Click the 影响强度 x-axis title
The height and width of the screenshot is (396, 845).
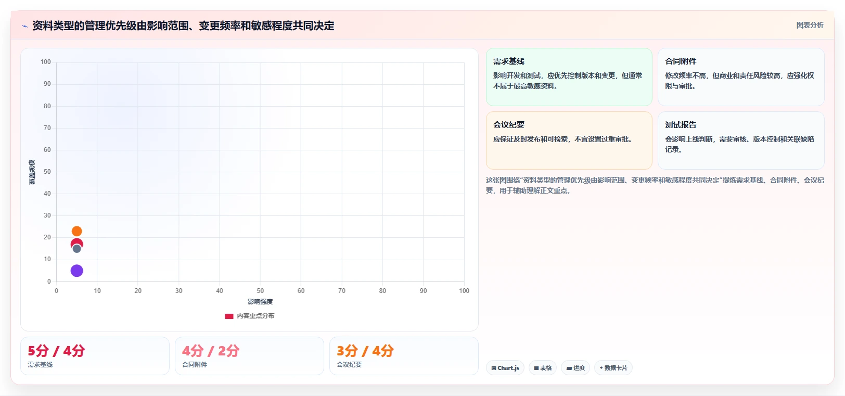pos(260,302)
